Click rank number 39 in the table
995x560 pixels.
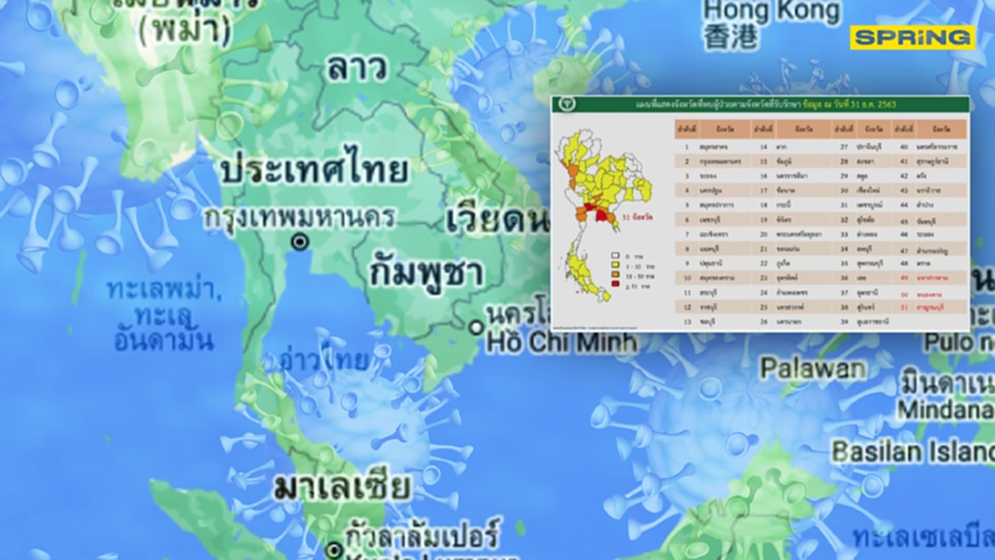pyautogui.click(x=845, y=321)
